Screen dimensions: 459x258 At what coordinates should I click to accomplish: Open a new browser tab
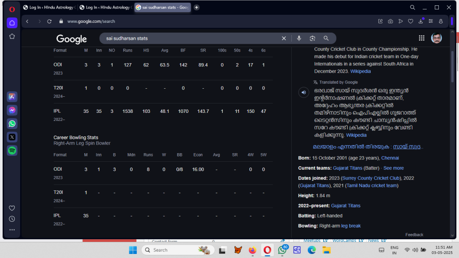196,7
